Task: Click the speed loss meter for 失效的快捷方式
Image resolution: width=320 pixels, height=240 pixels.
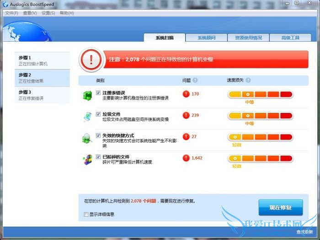Action: 261,137
